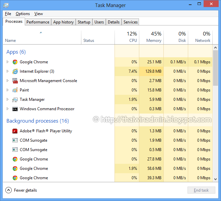The image size is (221, 201).
Task: Switch to the Performance tab
Action: pos(38,22)
